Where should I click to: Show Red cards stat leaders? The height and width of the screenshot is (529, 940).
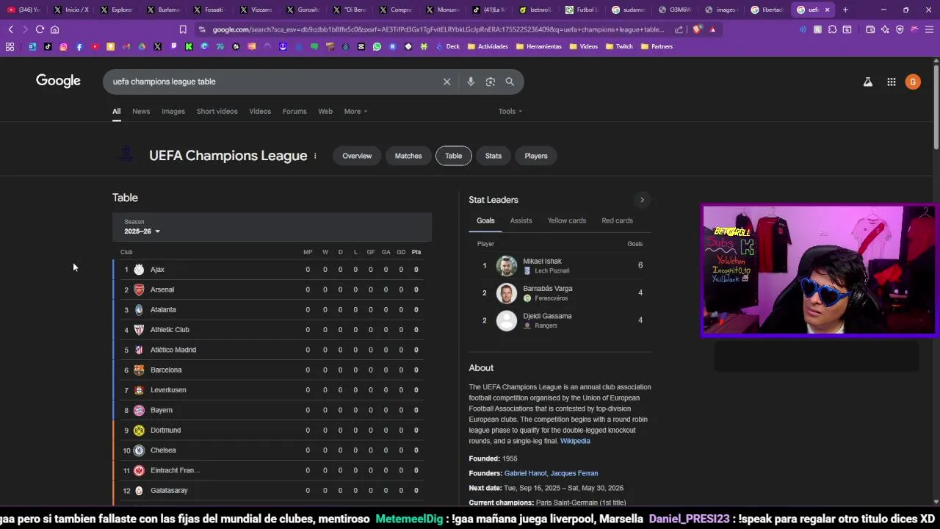[x=617, y=220]
